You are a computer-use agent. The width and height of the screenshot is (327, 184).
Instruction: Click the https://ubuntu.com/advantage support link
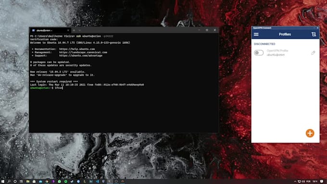[81, 56]
